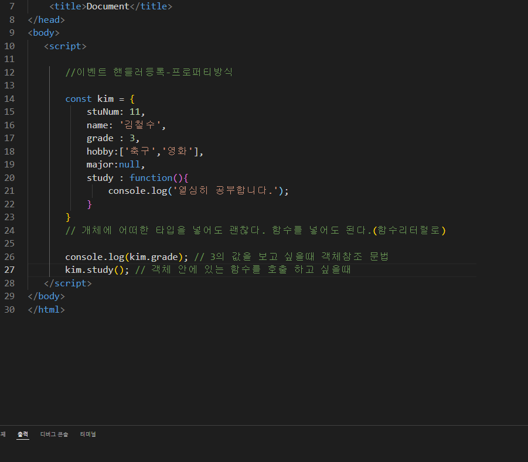The height and width of the screenshot is (462, 528).
Task: Click the study property on line 20
Action: tap(100, 178)
